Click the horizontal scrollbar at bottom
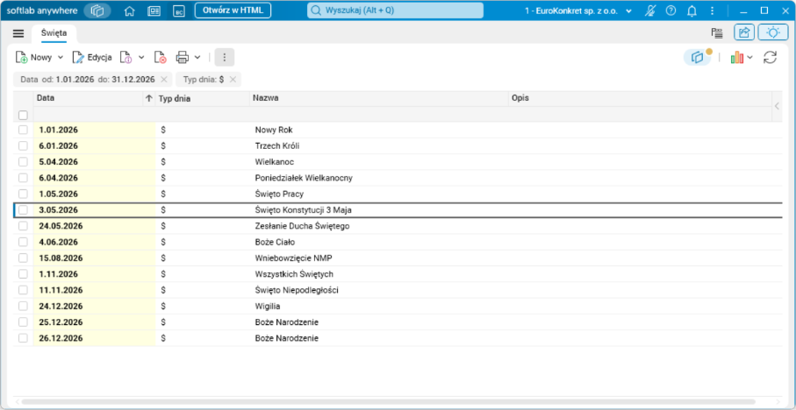This screenshot has height=410, width=796. coord(388,402)
